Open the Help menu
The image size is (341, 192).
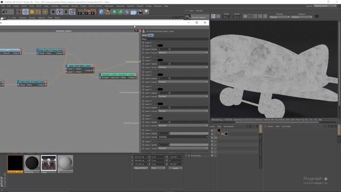pyautogui.click(x=166, y=6)
